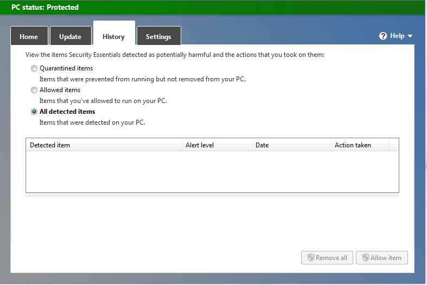427x285 pixels.
Task: Expand the Help dropdown arrow
Action: (410, 36)
